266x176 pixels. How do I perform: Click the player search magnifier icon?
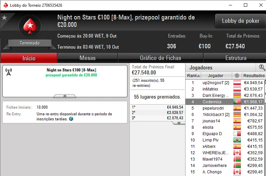coord(262,67)
